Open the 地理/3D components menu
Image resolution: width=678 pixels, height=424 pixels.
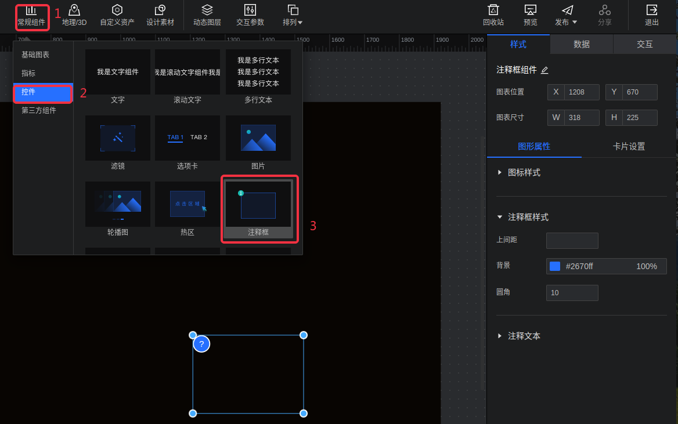[74, 16]
